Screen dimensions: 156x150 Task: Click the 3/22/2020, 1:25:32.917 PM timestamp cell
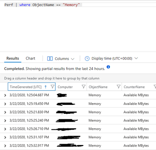click(x=29, y=146)
